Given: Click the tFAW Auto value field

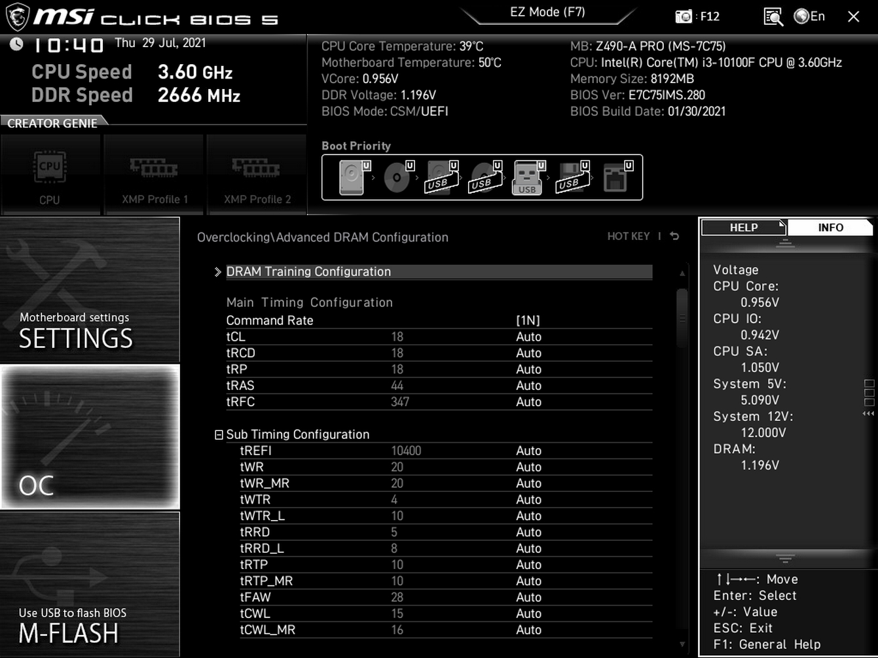Looking at the screenshot, I should 528,597.
